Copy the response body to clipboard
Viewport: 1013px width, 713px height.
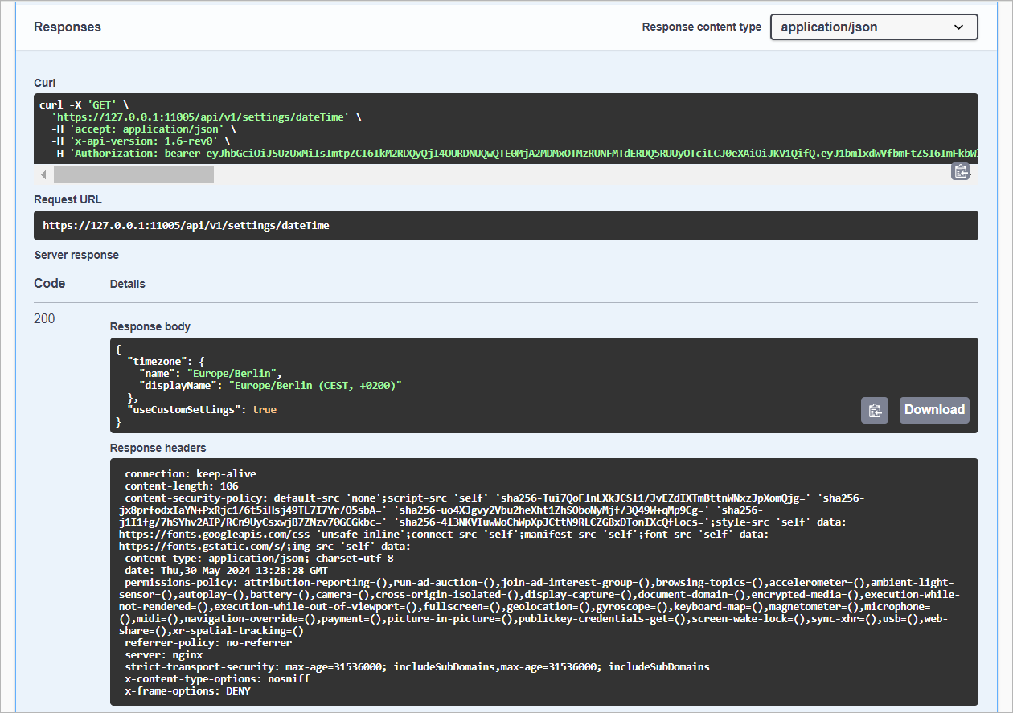pyautogui.click(x=875, y=410)
